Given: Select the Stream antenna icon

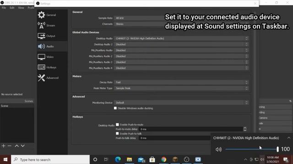Looking at the screenshot, I should tap(41, 26).
